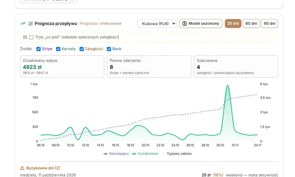Toggle Oczekiwane series in chart legend
The width and height of the screenshot is (295, 177).
pyautogui.click(x=145, y=154)
